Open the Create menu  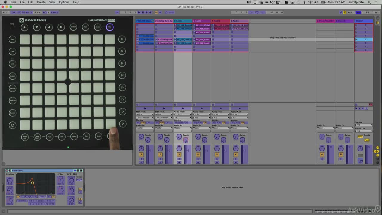pos(41,2)
